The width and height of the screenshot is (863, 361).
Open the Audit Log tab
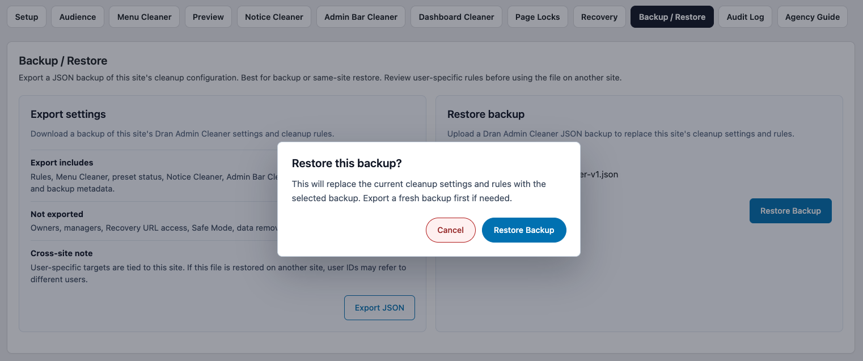click(x=746, y=17)
